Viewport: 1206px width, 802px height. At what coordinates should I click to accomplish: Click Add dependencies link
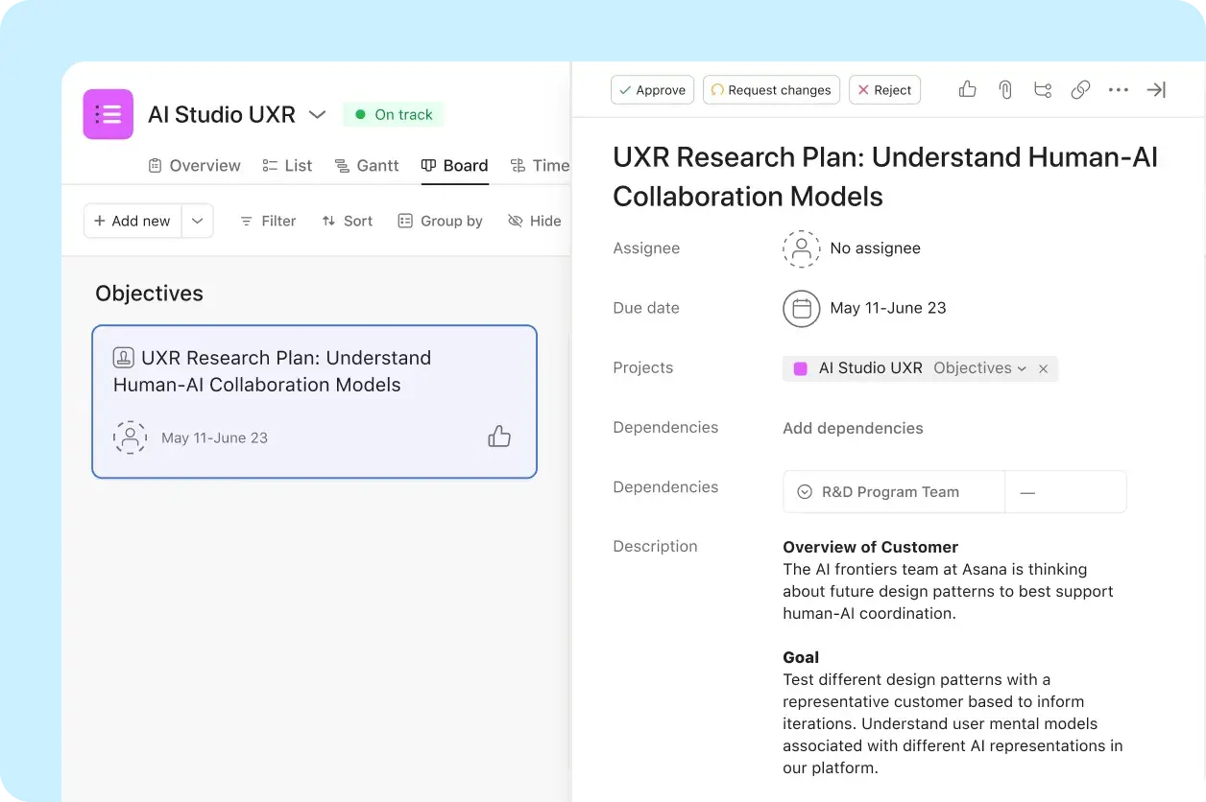click(x=853, y=429)
